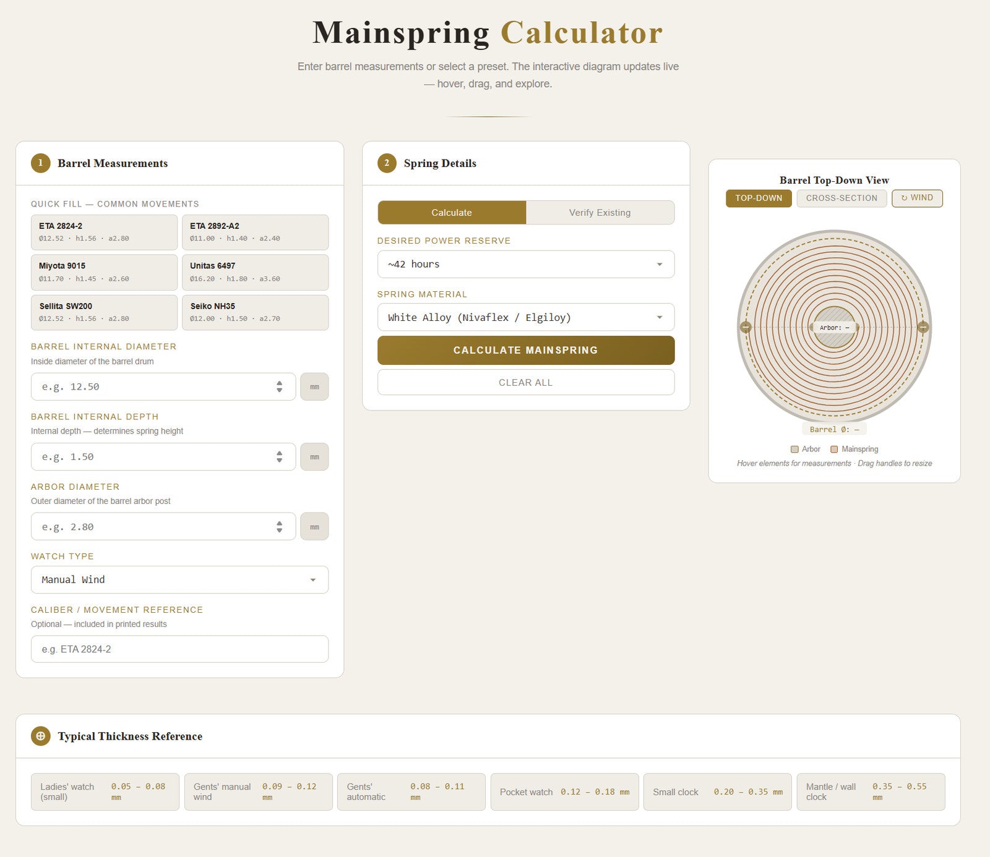Click the step 2 badge beside Spring Details
The image size is (990, 857).
(x=387, y=163)
